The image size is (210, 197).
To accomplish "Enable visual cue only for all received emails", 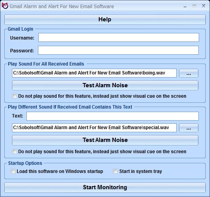I will 14,96.
